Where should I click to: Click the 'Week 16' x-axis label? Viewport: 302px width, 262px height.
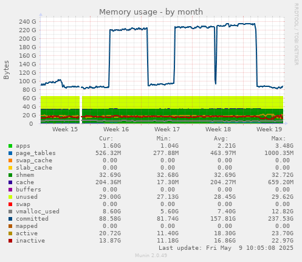point(116,129)
